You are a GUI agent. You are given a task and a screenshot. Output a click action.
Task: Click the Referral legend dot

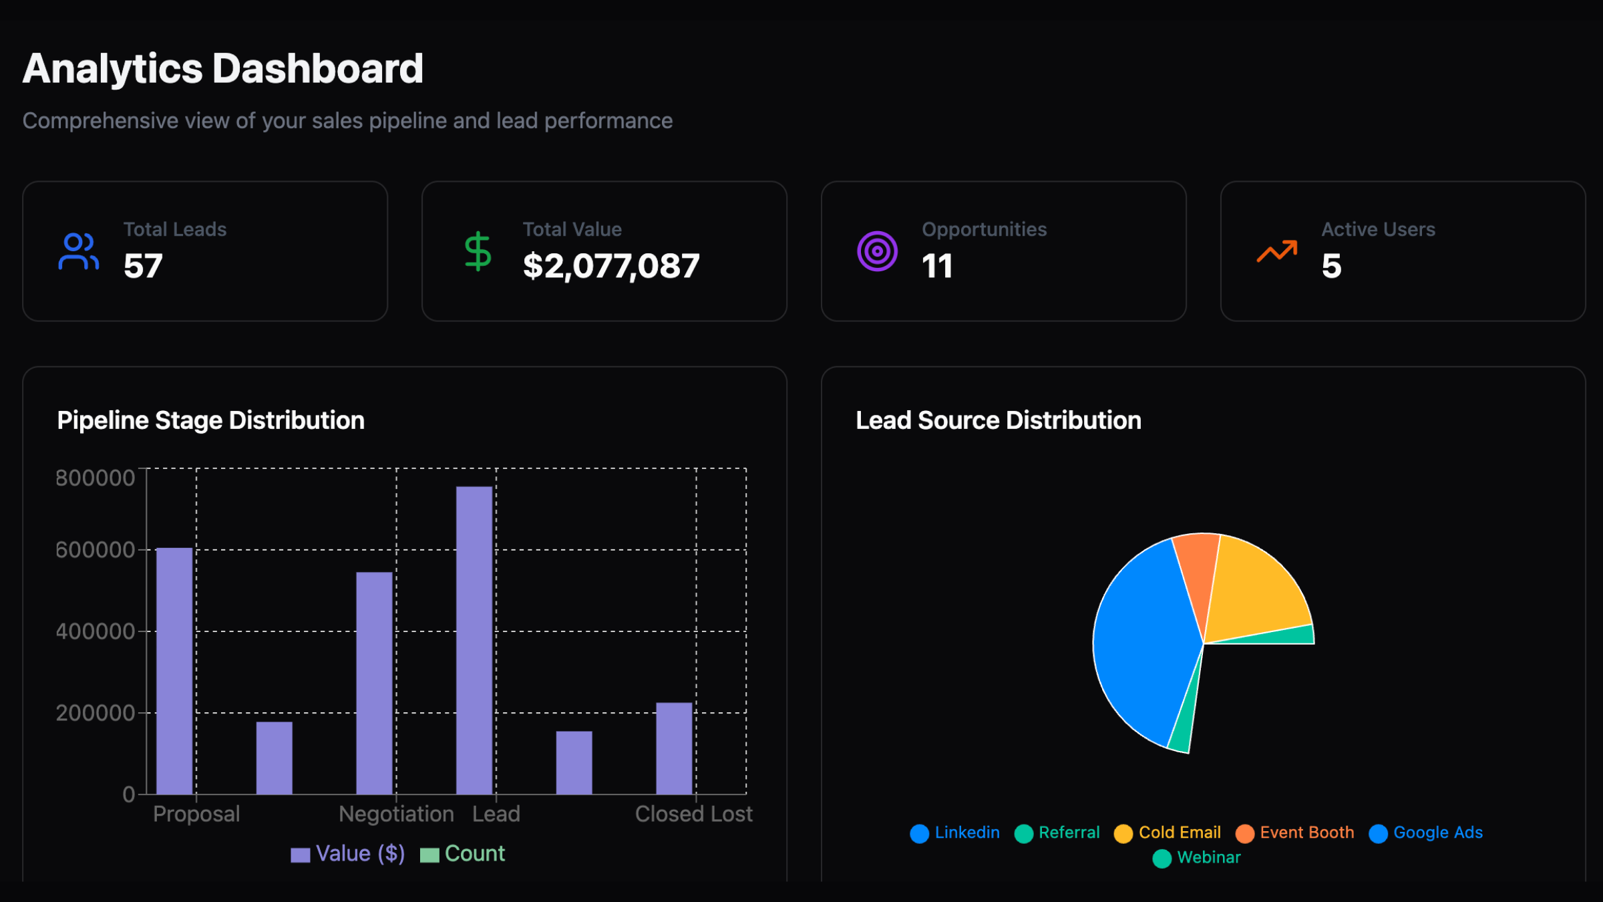click(x=1023, y=833)
